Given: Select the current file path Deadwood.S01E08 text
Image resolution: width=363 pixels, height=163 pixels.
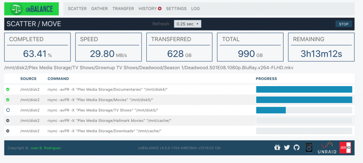Looking at the screenshot, I should [149, 68].
